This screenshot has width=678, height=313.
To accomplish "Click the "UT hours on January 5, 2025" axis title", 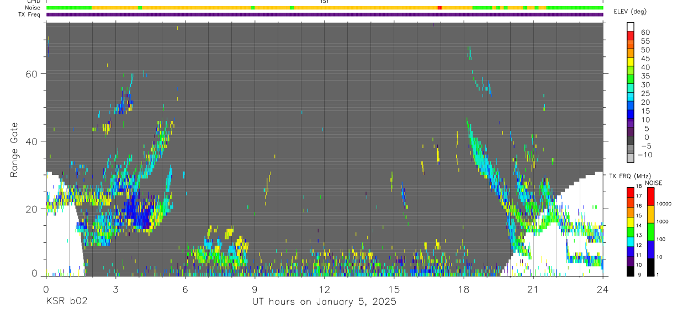I will pyautogui.click(x=325, y=302).
